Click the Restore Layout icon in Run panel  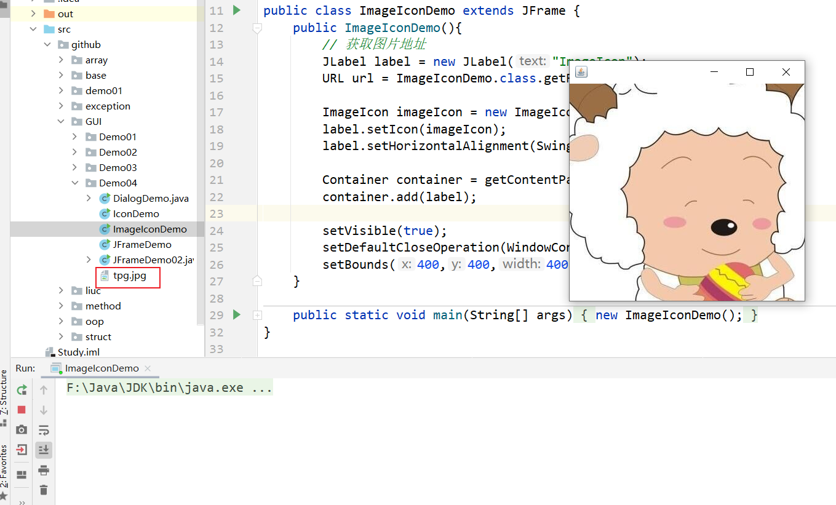point(22,474)
